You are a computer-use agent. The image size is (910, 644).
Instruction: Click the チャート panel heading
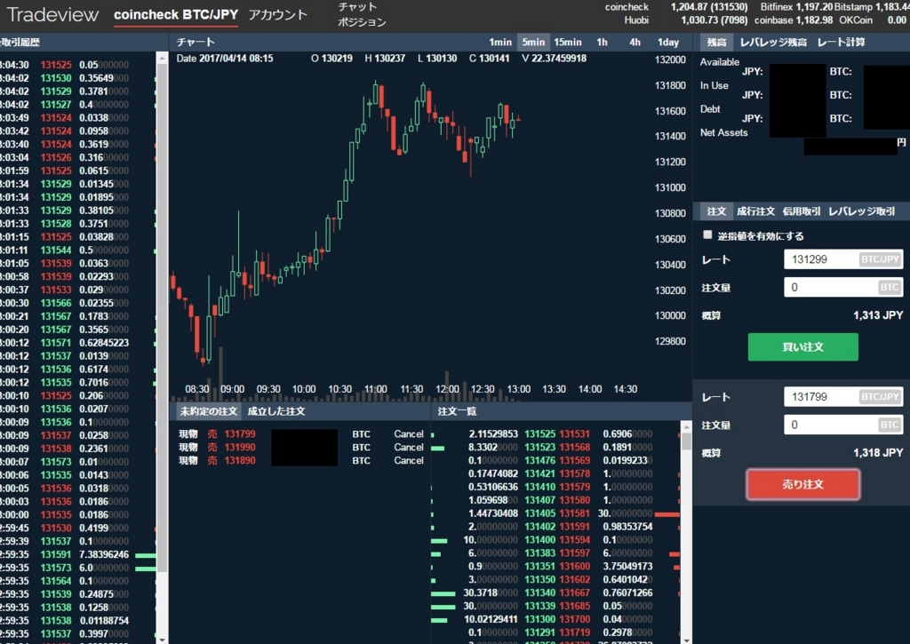(196, 42)
